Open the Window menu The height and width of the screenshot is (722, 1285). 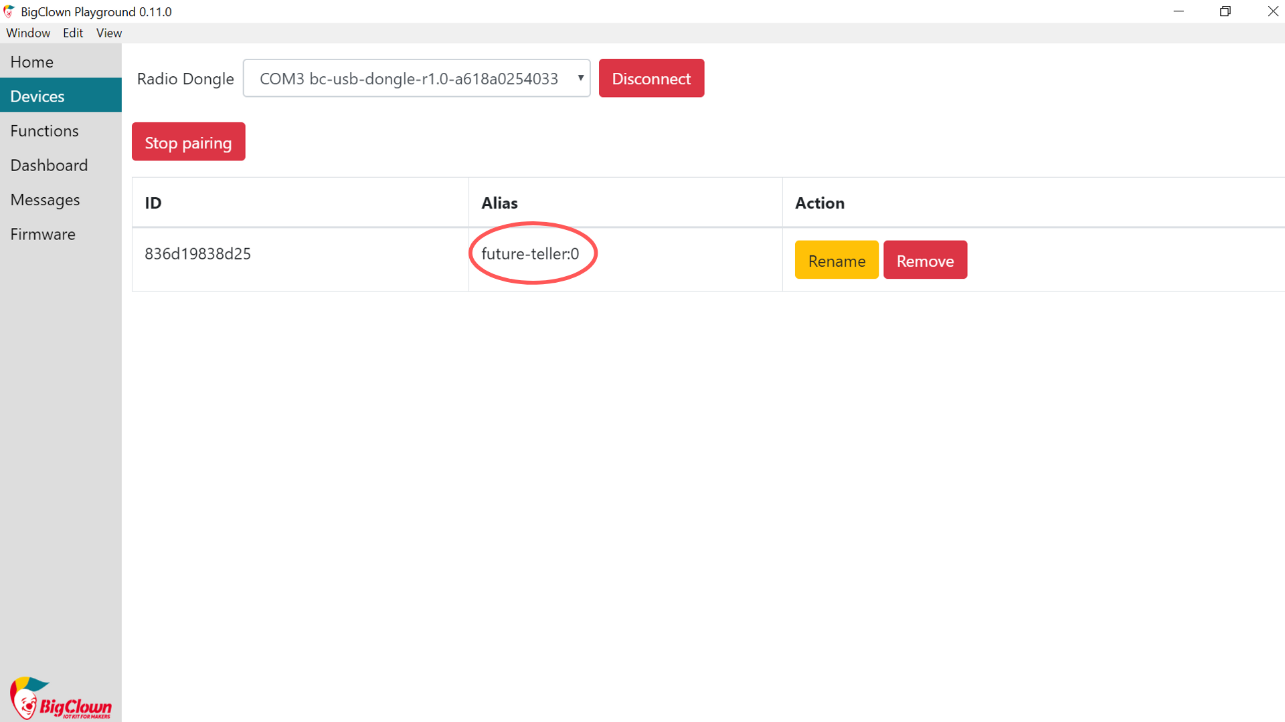point(28,33)
